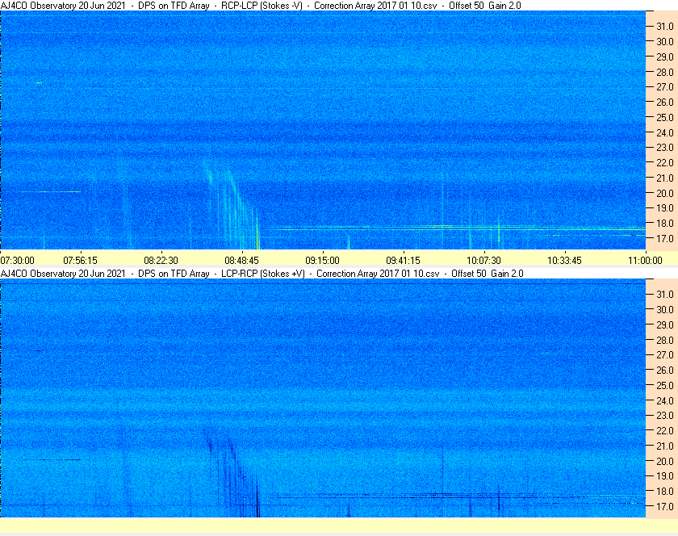Select the 08:48:45 time axis label

241,261
